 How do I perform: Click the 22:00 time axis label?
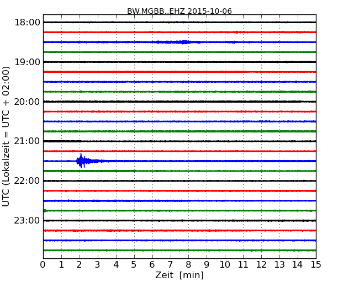click(27, 181)
